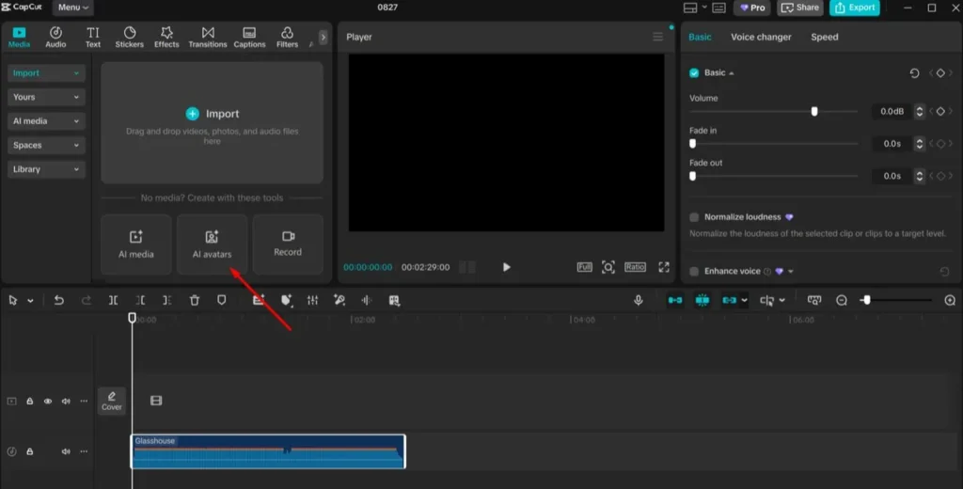Open the AI avatars tool
Viewport: 963px width, 489px height.
point(212,244)
